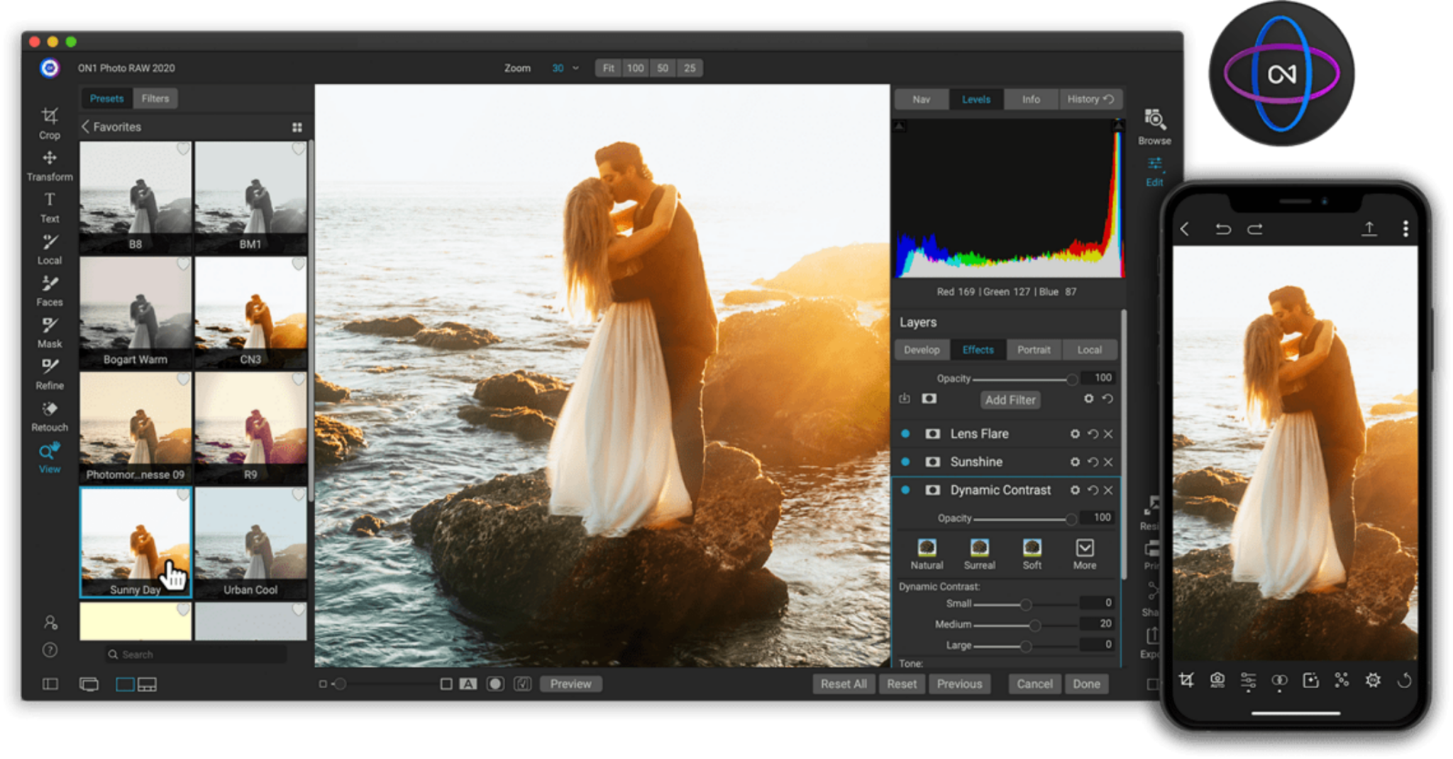Tap redo arrow on the phone app

pos(1255,229)
